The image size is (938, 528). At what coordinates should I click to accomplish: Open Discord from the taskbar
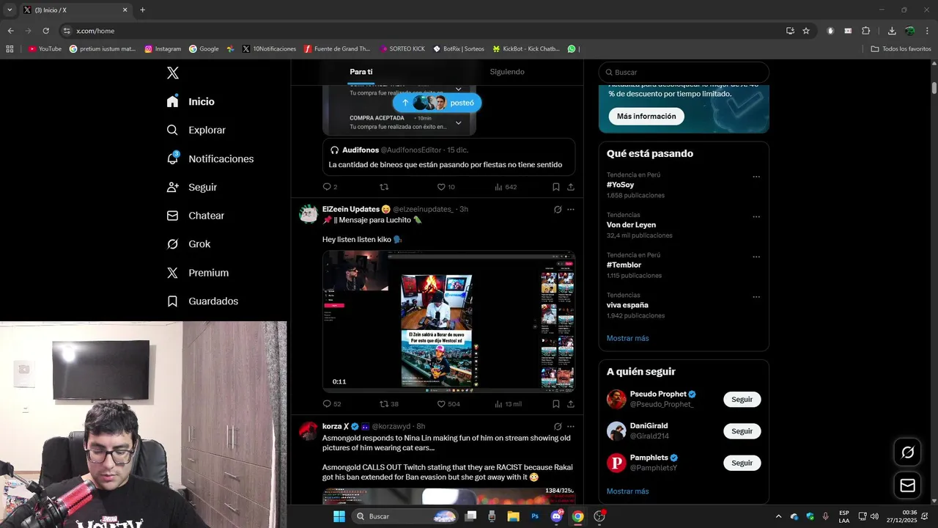(x=556, y=516)
